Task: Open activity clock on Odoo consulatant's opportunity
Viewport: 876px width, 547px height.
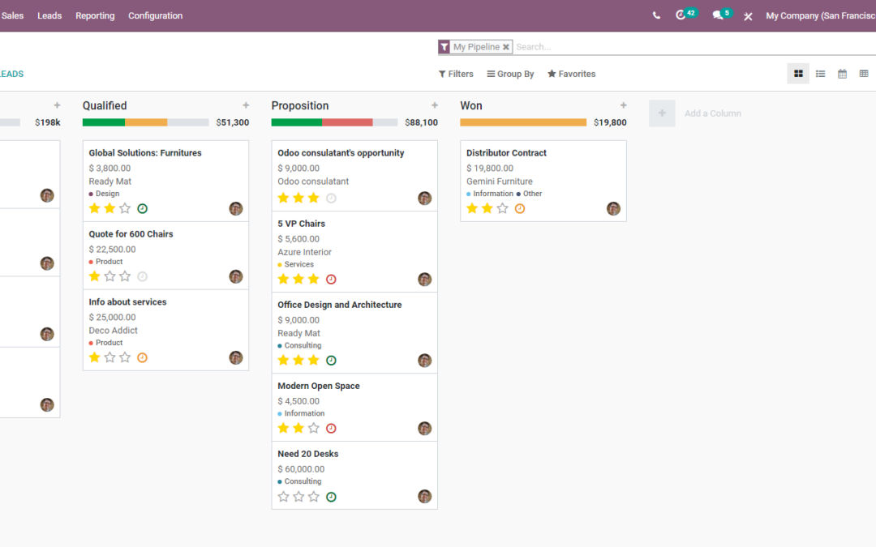Action: coord(331,199)
